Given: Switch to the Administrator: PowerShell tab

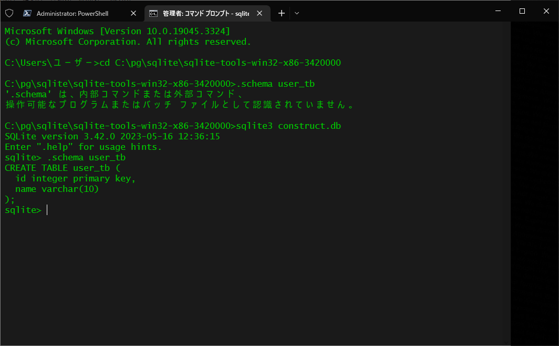Looking at the screenshot, I should coord(74,13).
